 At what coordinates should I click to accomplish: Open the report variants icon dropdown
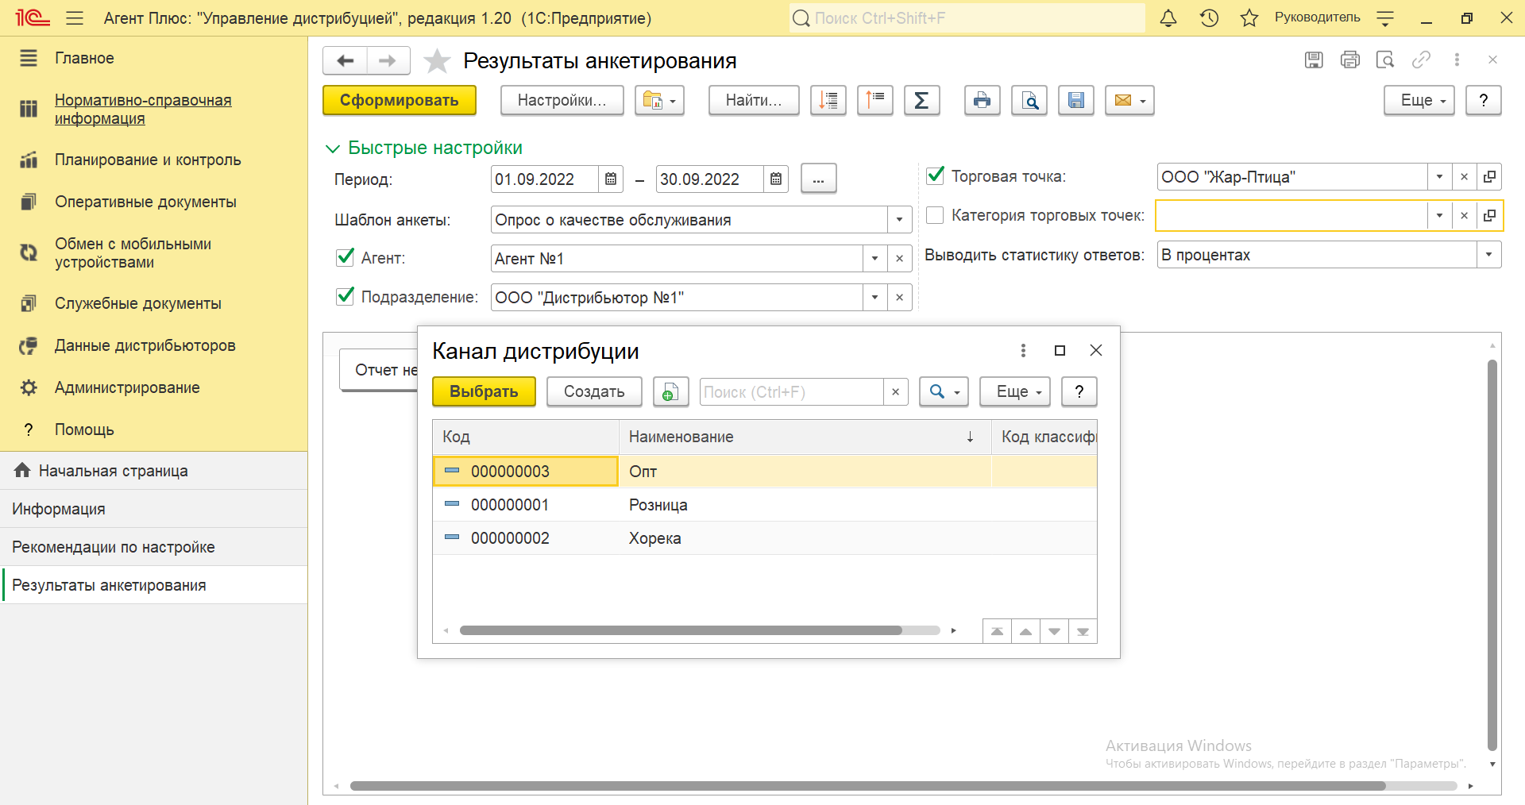pos(659,100)
